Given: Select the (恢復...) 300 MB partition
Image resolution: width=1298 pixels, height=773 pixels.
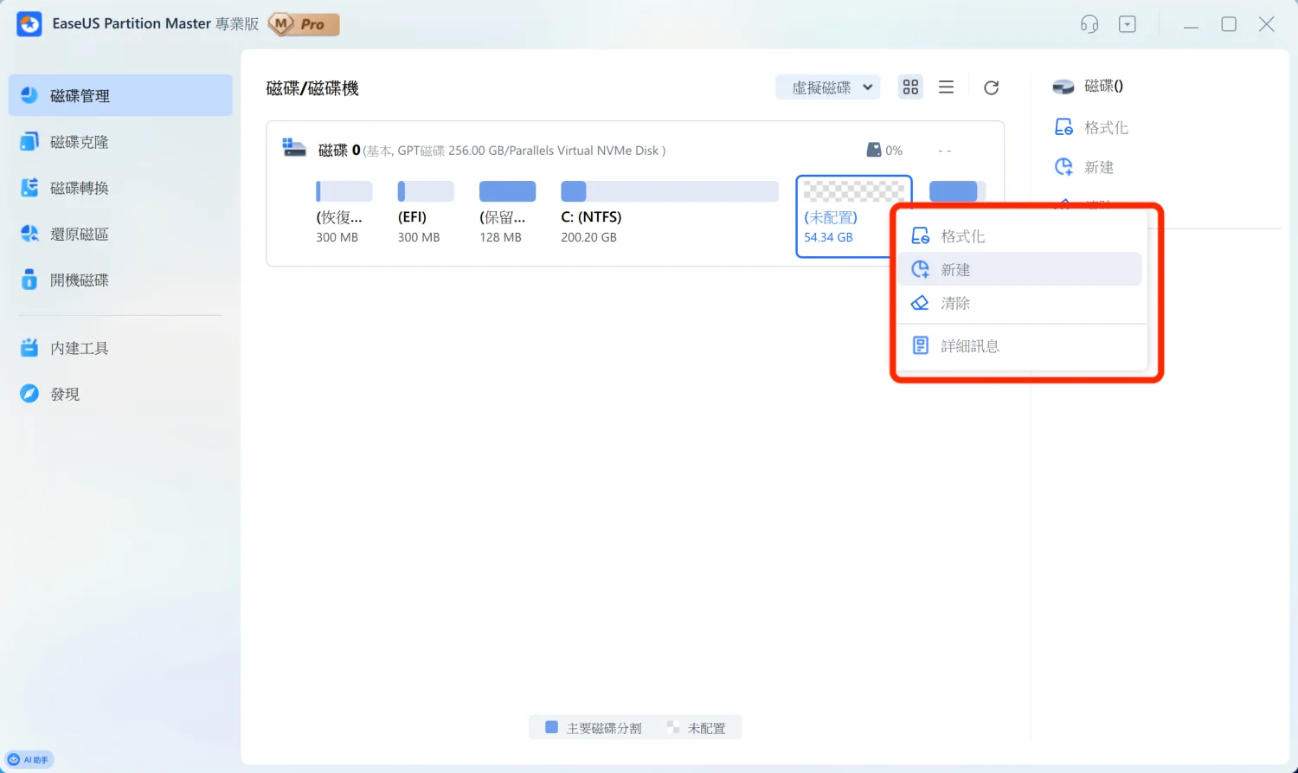Looking at the screenshot, I should pos(344,213).
